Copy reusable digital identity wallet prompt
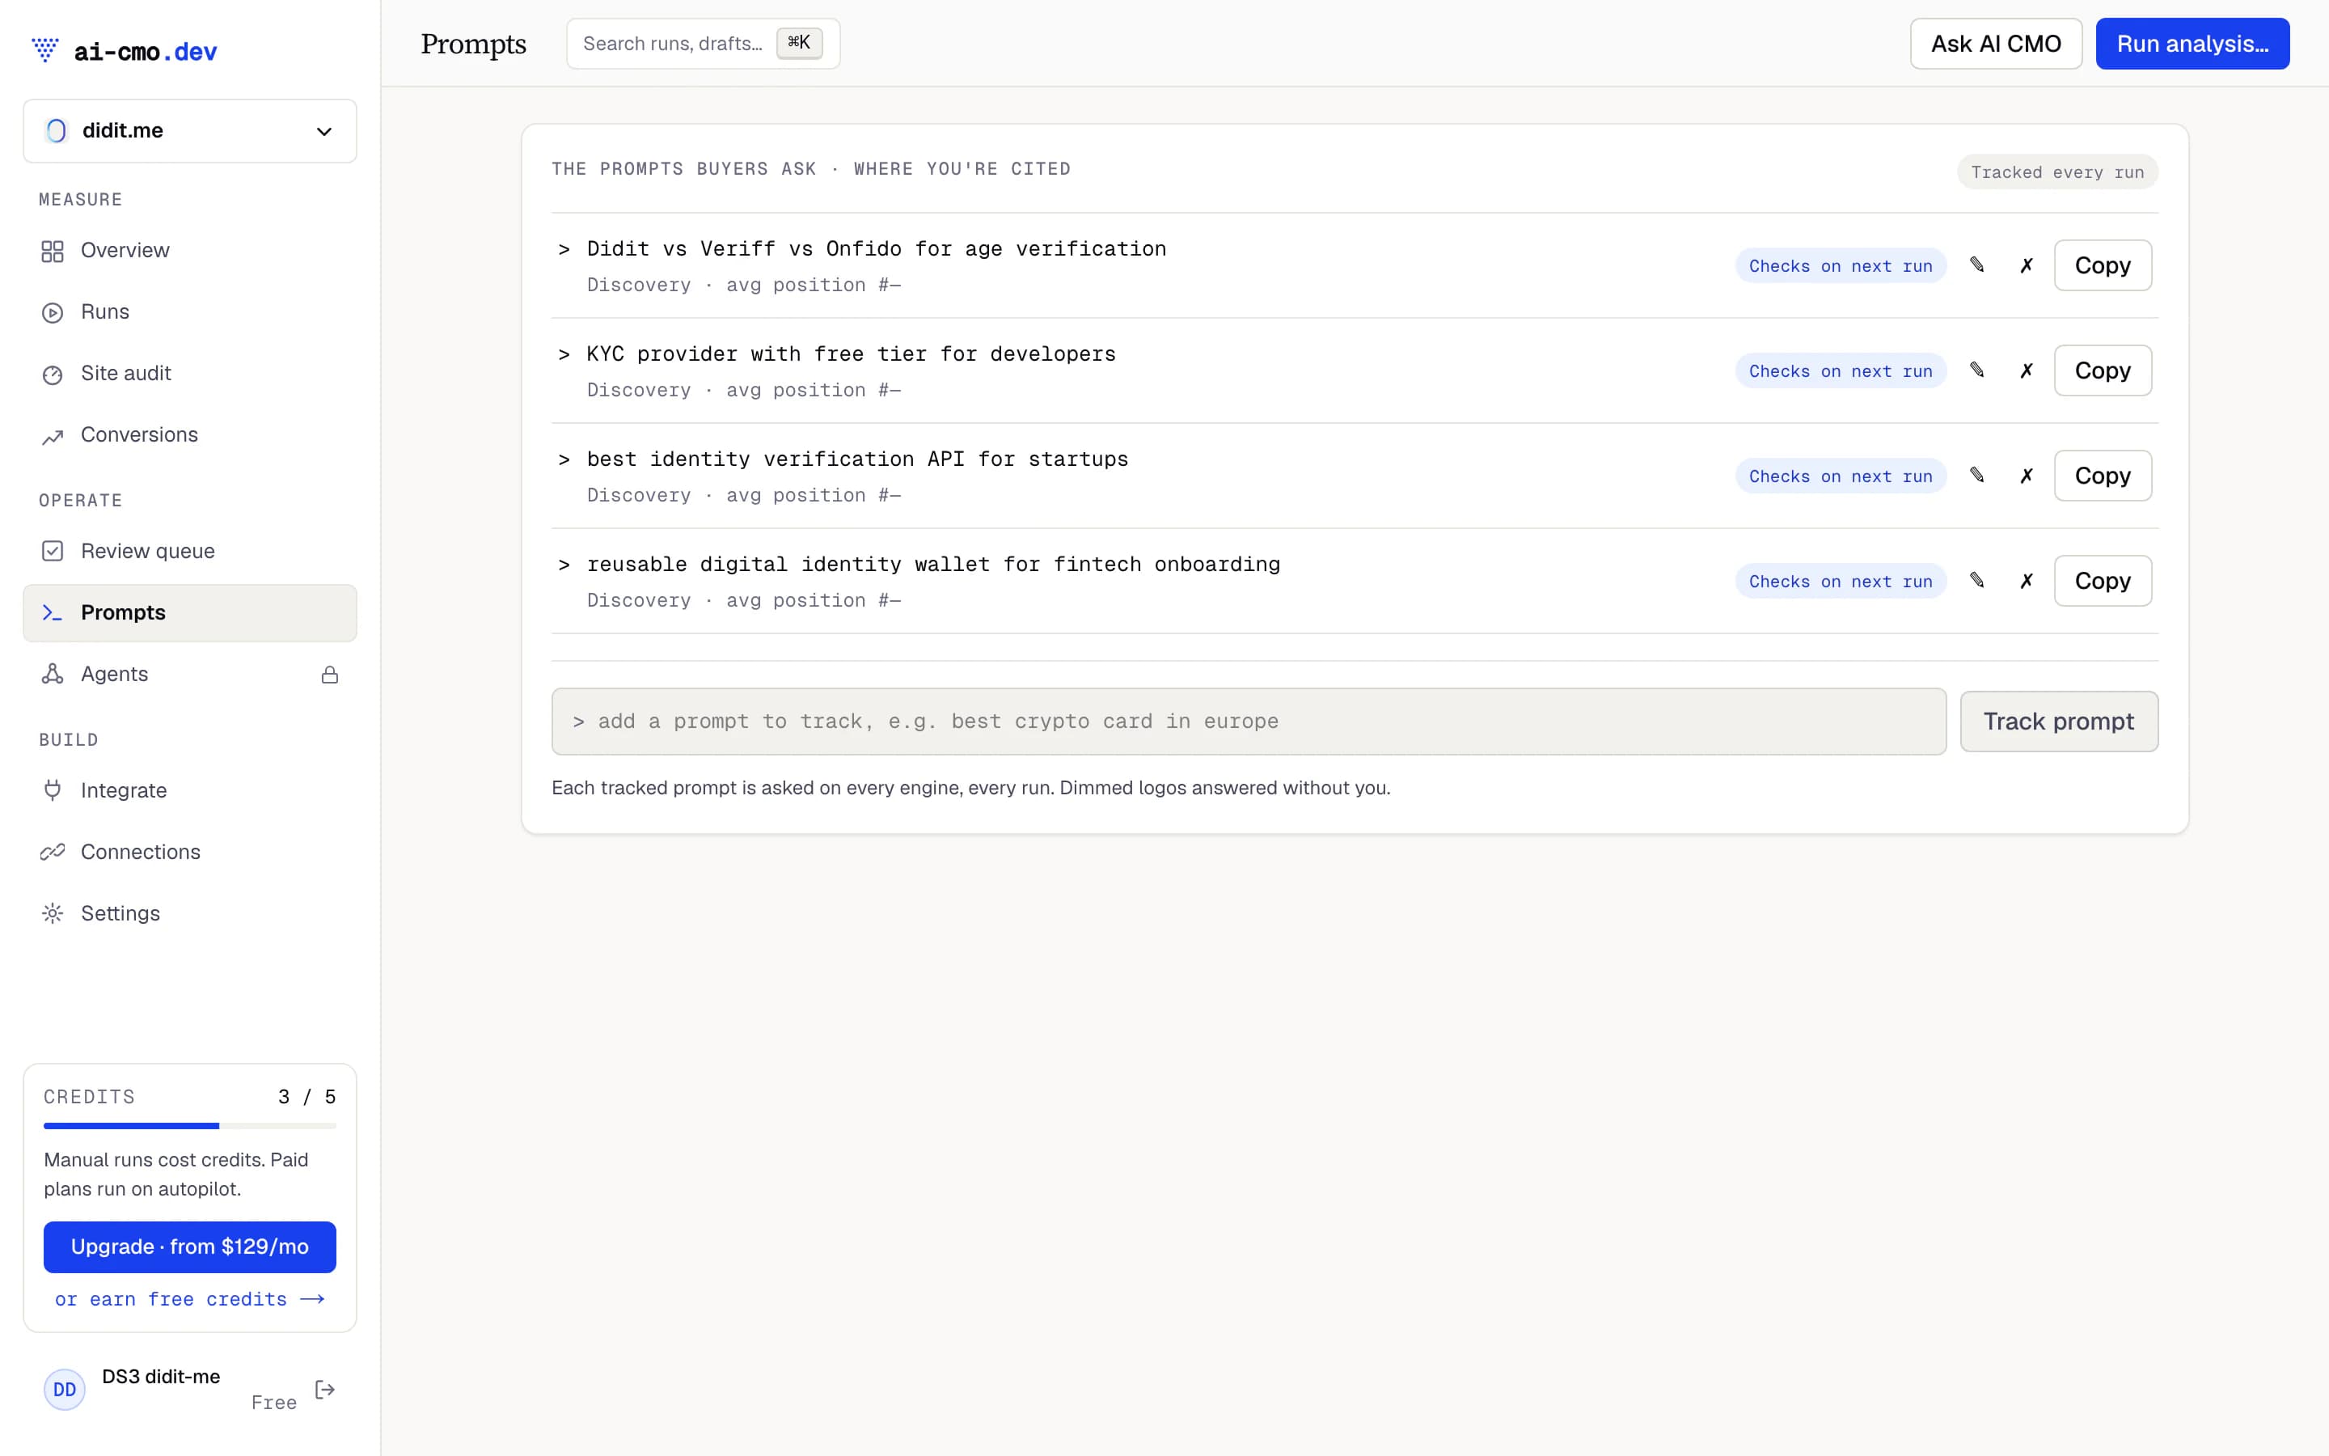 coord(2102,580)
